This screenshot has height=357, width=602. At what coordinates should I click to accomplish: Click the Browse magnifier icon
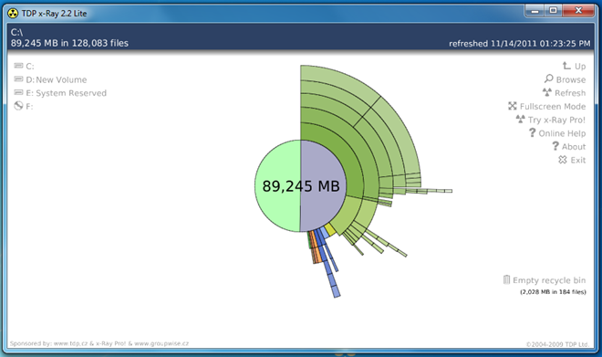[548, 79]
